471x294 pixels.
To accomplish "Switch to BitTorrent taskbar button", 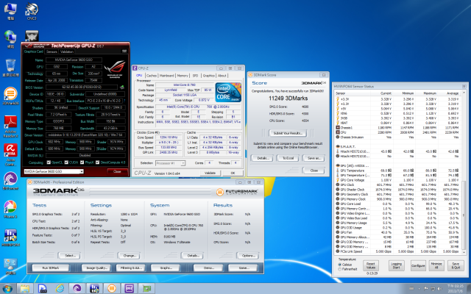I will 77,289.
